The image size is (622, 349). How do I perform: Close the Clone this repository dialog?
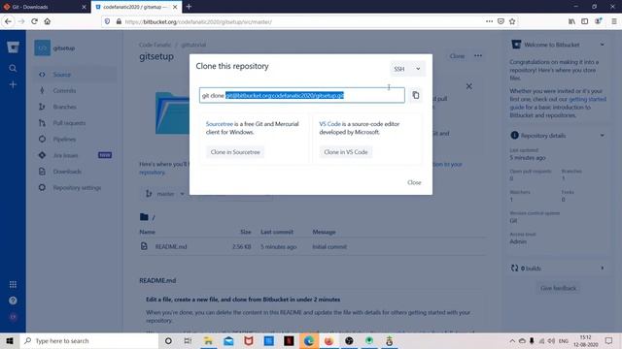pyautogui.click(x=414, y=182)
